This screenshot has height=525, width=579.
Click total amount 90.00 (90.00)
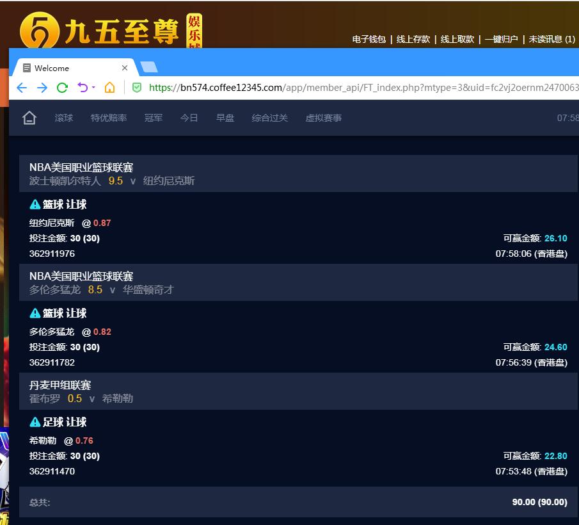539,502
